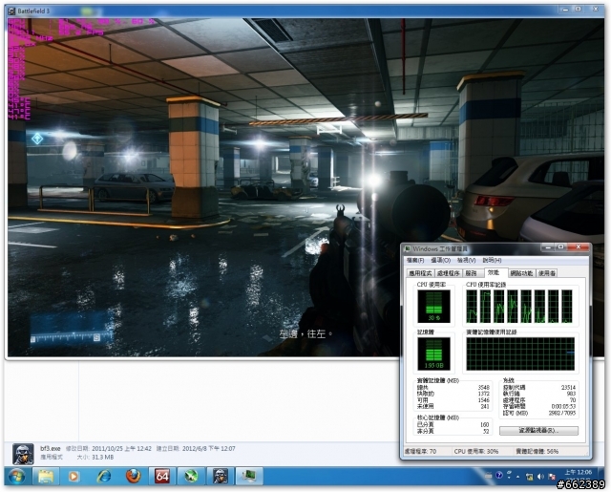
Task: Click the 左邊，往左。subtitle text in game
Action: (305, 334)
